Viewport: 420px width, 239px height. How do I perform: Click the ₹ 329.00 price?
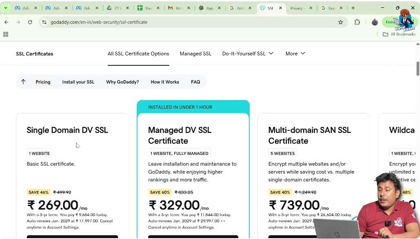point(174,205)
